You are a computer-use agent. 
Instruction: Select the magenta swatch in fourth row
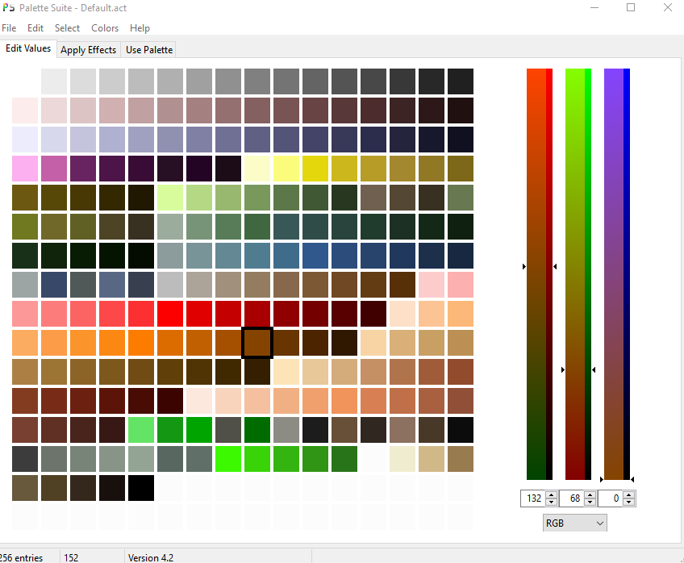click(54, 169)
